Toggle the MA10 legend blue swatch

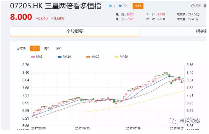pyautogui.click(x=59, y=57)
